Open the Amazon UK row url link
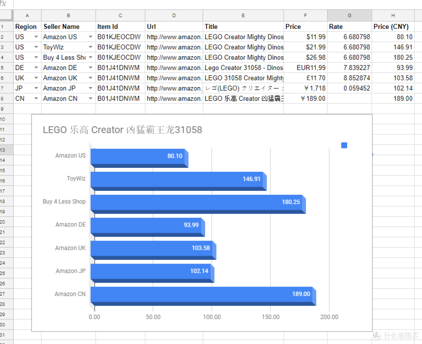Viewport: 422px width, 344px height. point(174,78)
